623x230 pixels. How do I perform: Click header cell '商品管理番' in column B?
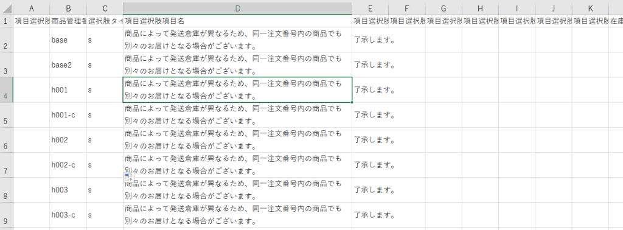coord(68,21)
